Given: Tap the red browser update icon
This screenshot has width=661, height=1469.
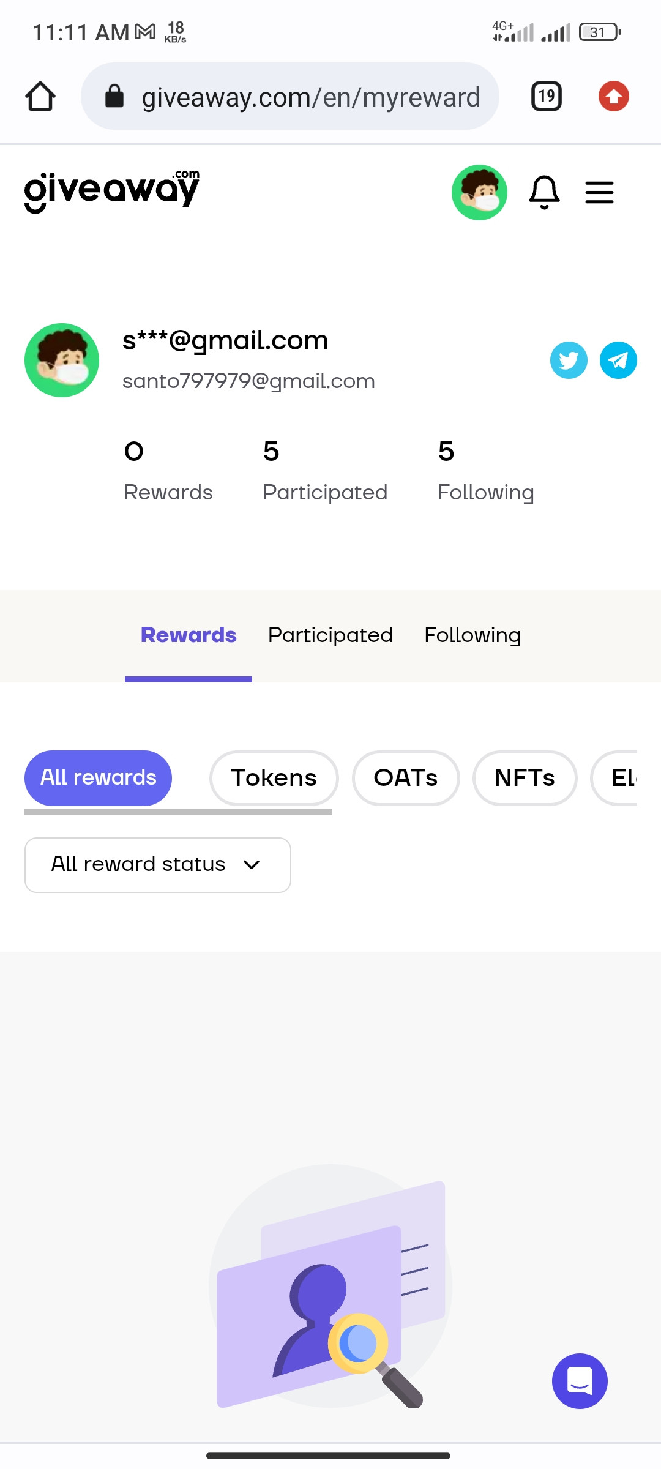Looking at the screenshot, I should click(613, 97).
